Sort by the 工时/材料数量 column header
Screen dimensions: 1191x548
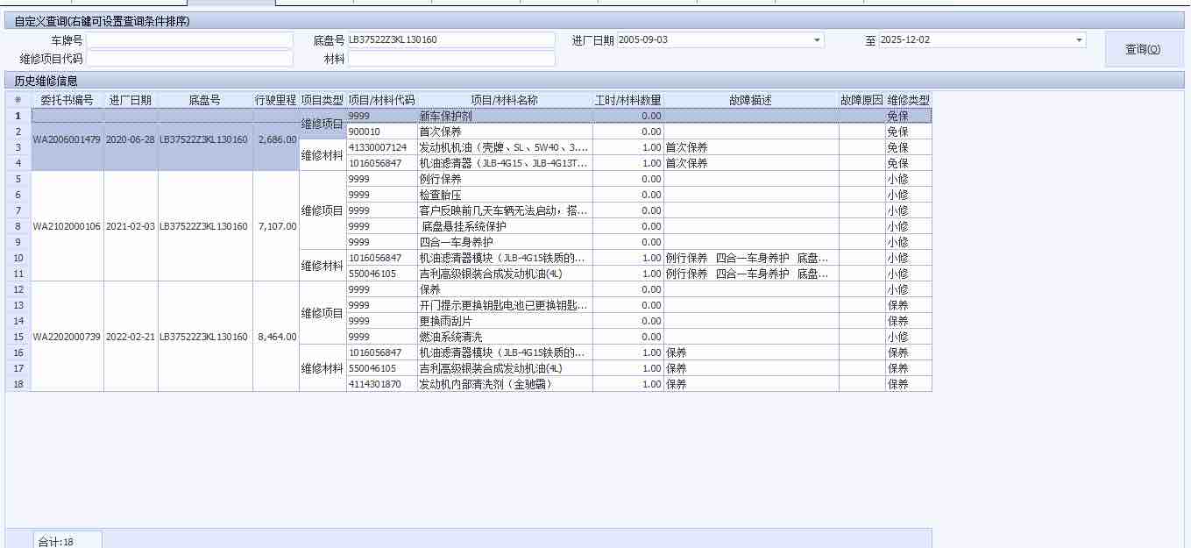(628, 101)
